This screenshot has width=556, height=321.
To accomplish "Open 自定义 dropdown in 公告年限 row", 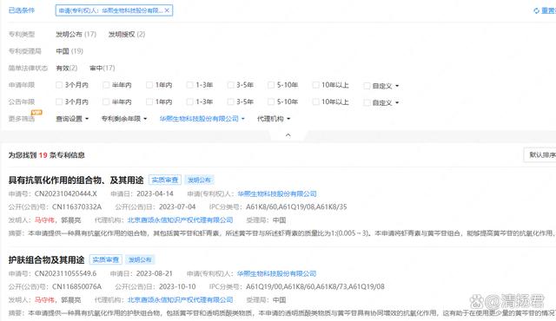I will click(x=386, y=102).
